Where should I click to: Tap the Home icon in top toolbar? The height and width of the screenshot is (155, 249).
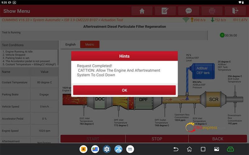coord(142,11)
